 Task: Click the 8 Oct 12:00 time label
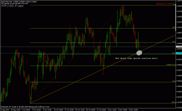[x=47, y=110]
